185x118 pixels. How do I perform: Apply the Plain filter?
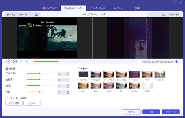click(147, 74)
